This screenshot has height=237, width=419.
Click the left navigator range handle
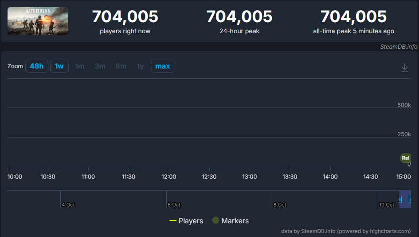pyautogui.click(x=399, y=199)
